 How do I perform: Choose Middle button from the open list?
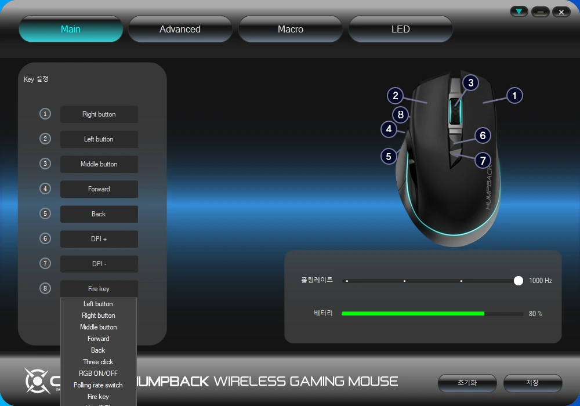pos(99,327)
